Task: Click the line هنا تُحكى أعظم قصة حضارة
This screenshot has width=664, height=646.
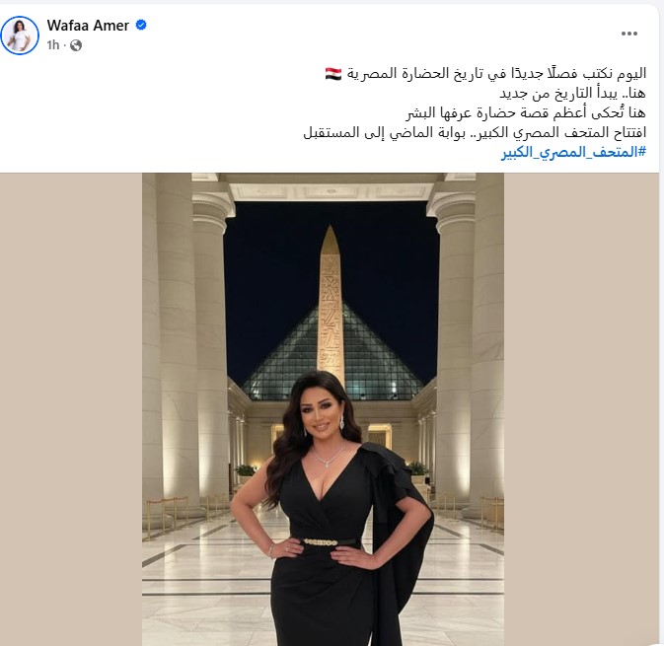Action: (x=526, y=112)
